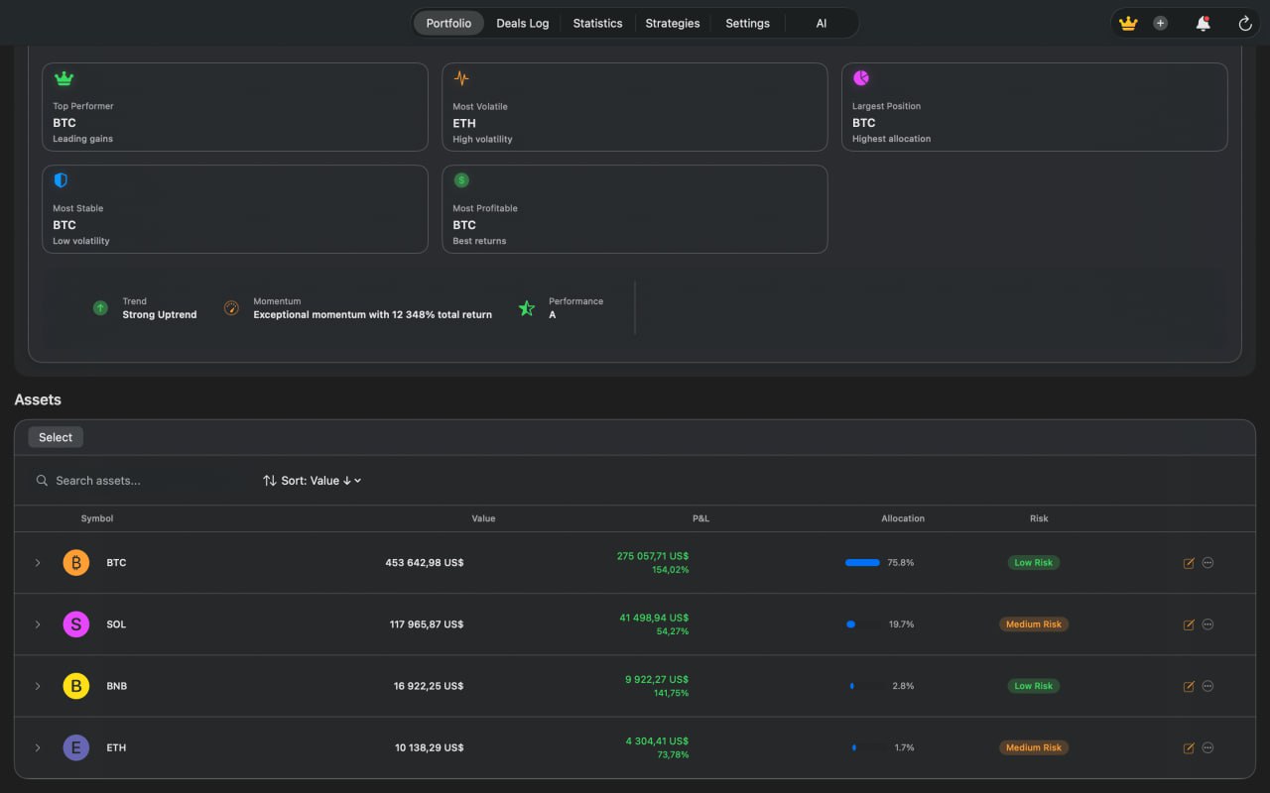
Task: Click the BTC coin icon
Action: coord(76,563)
